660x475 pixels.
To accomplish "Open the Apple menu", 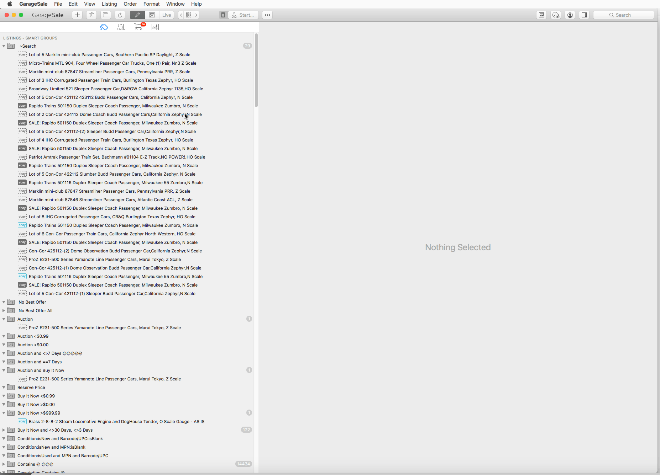I will 10,4.
